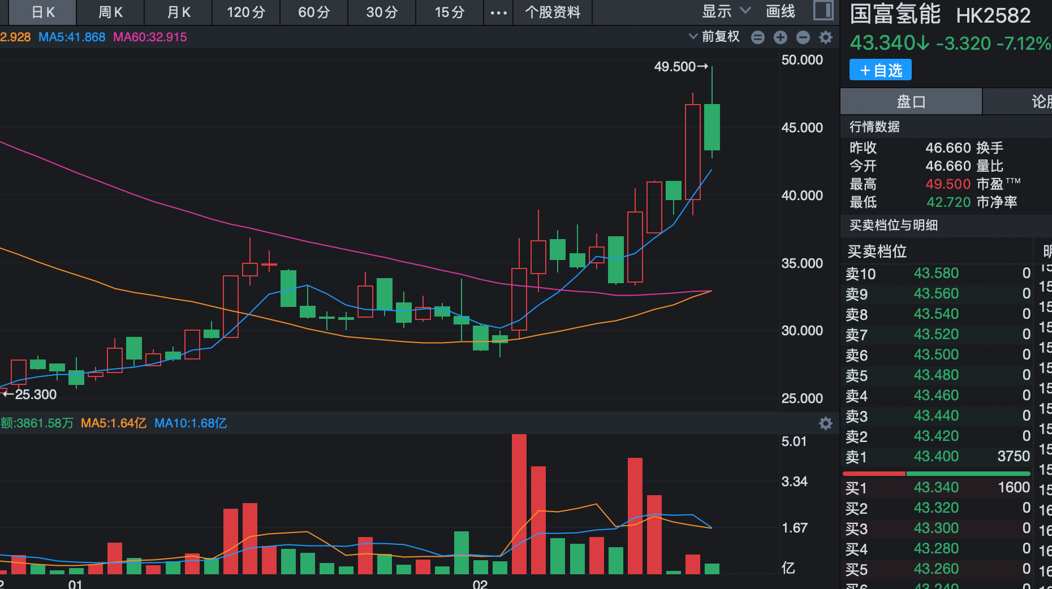Add stock via +自选 button

(x=880, y=70)
